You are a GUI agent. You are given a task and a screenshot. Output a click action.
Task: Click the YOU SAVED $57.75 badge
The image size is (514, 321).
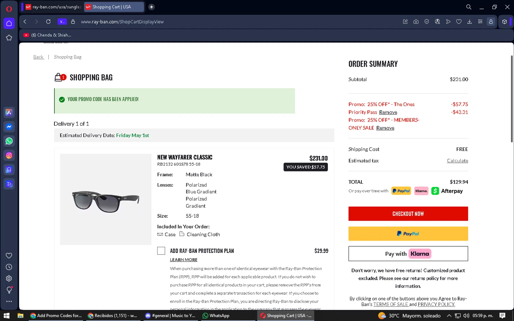pyautogui.click(x=306, y=167)
